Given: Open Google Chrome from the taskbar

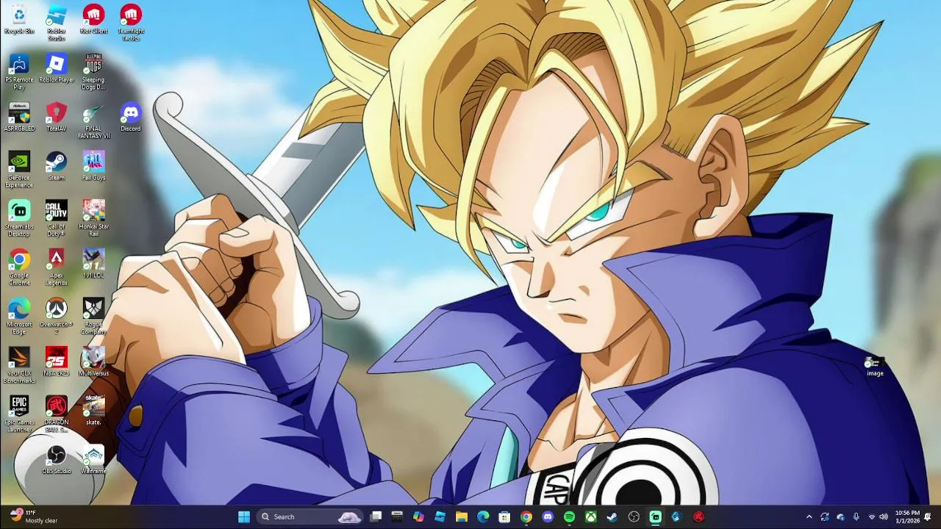Looking at the screenshot, I should [526, 517].
